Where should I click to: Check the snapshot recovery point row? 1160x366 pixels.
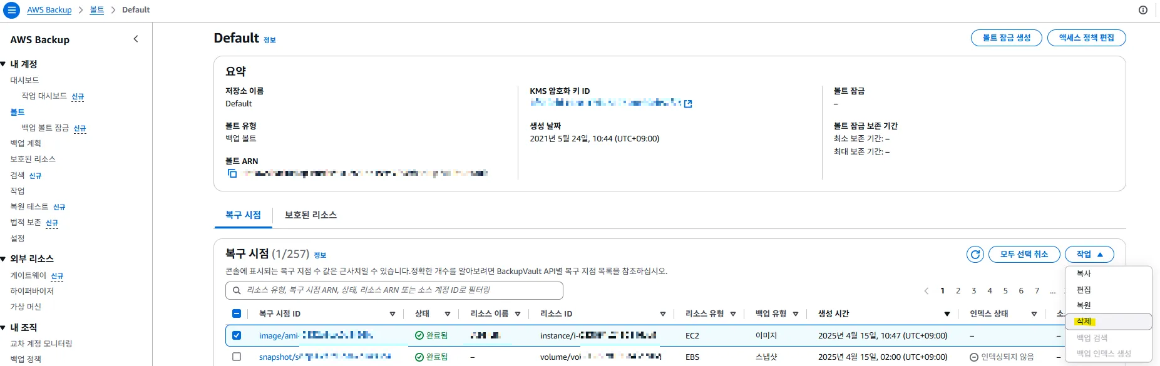(x=237, y=357)
